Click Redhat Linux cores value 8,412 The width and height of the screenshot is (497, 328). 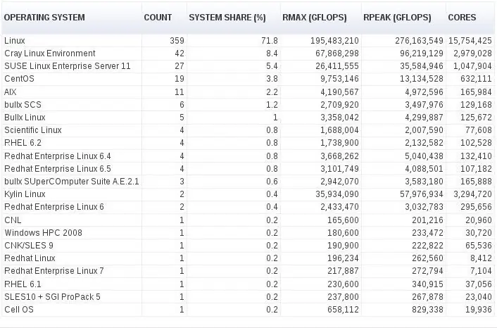[481, 258]
